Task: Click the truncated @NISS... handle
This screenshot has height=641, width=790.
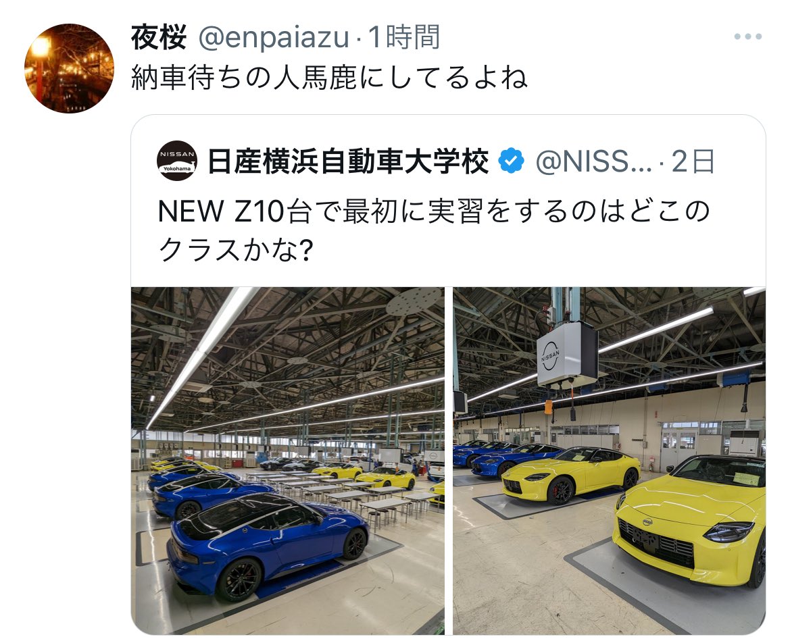Action: click(593, 161)
